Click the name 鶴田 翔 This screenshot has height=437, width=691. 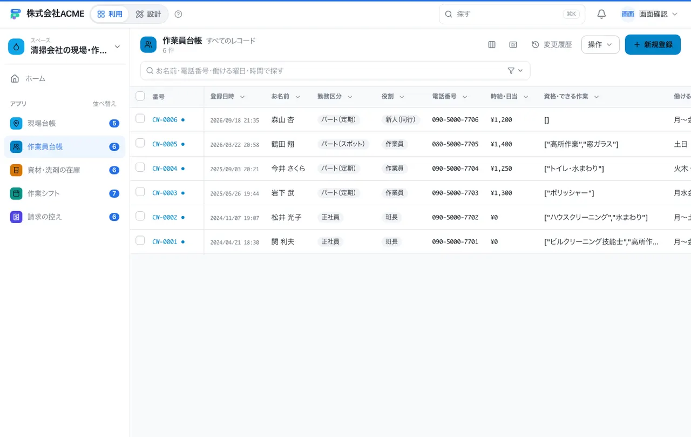283,144
